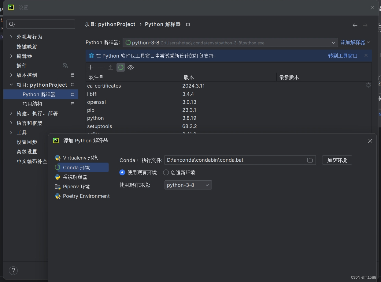Click the 版本 column header
381x282 pixels.
point(229,77)
